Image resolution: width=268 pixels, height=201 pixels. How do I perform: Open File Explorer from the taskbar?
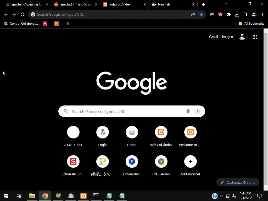coord(32,196)
